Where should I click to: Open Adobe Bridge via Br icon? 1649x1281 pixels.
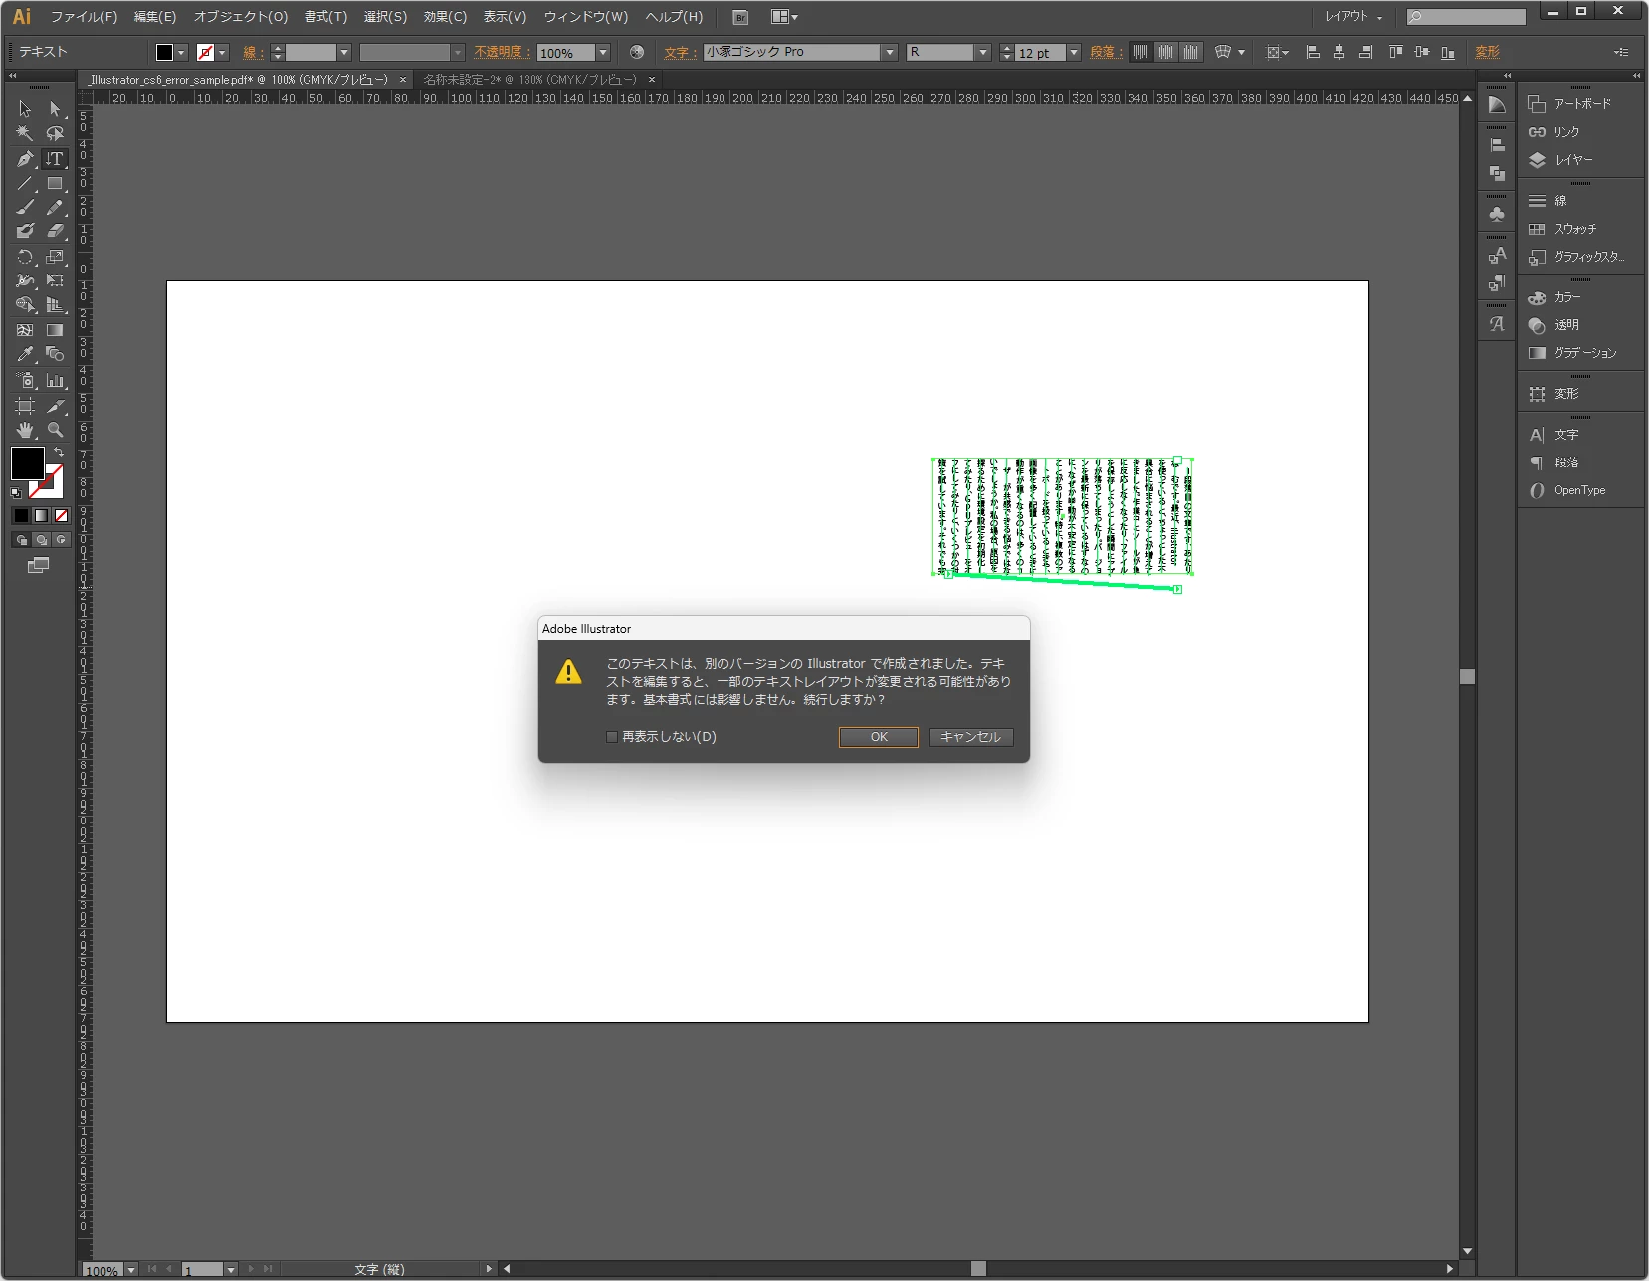point(740,17)
